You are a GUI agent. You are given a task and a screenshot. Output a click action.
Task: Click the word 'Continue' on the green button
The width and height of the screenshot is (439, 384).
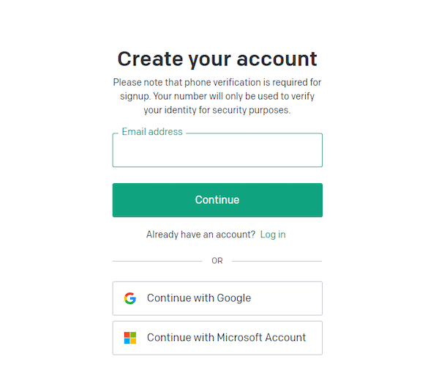pyautogui.click(x=217, y=200)
